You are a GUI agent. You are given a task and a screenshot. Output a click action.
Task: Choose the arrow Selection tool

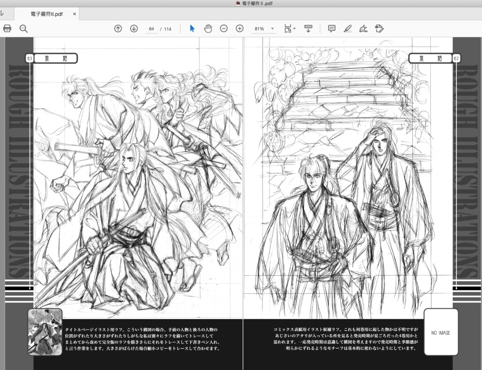[192, 29]
